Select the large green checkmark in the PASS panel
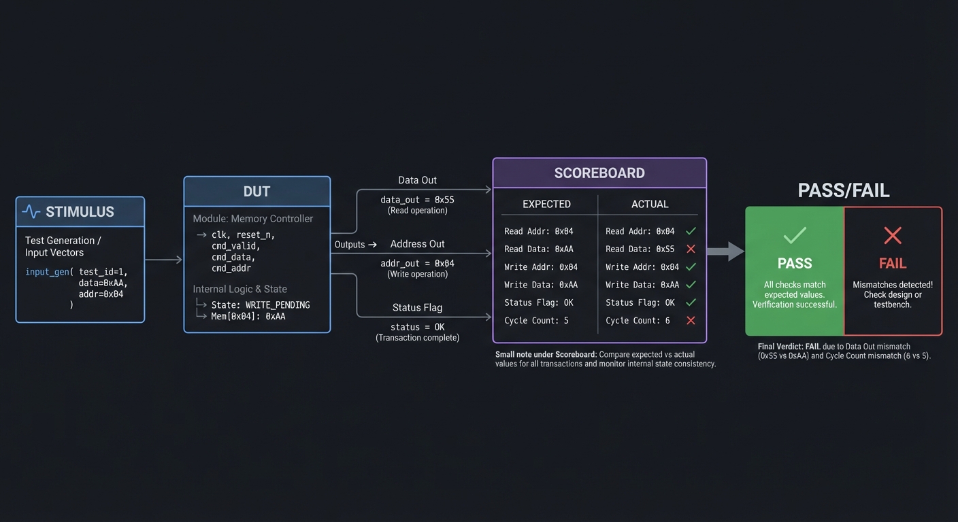This screenshot has width=958, height=522. click(795, 237)
